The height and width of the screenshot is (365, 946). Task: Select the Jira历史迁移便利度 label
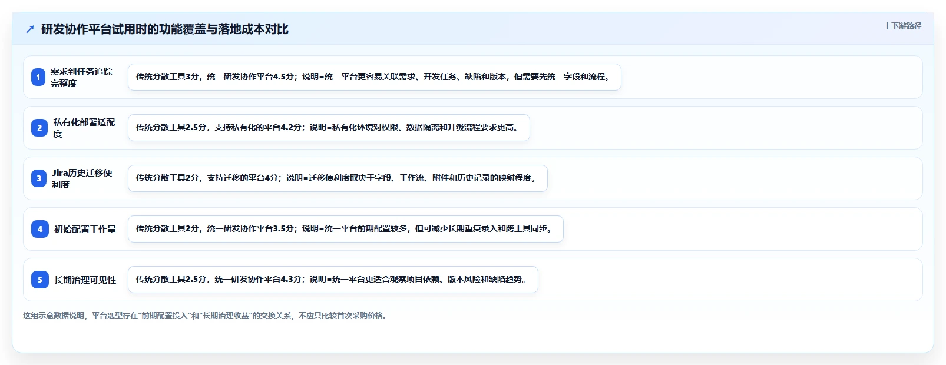tap(82, 178)
